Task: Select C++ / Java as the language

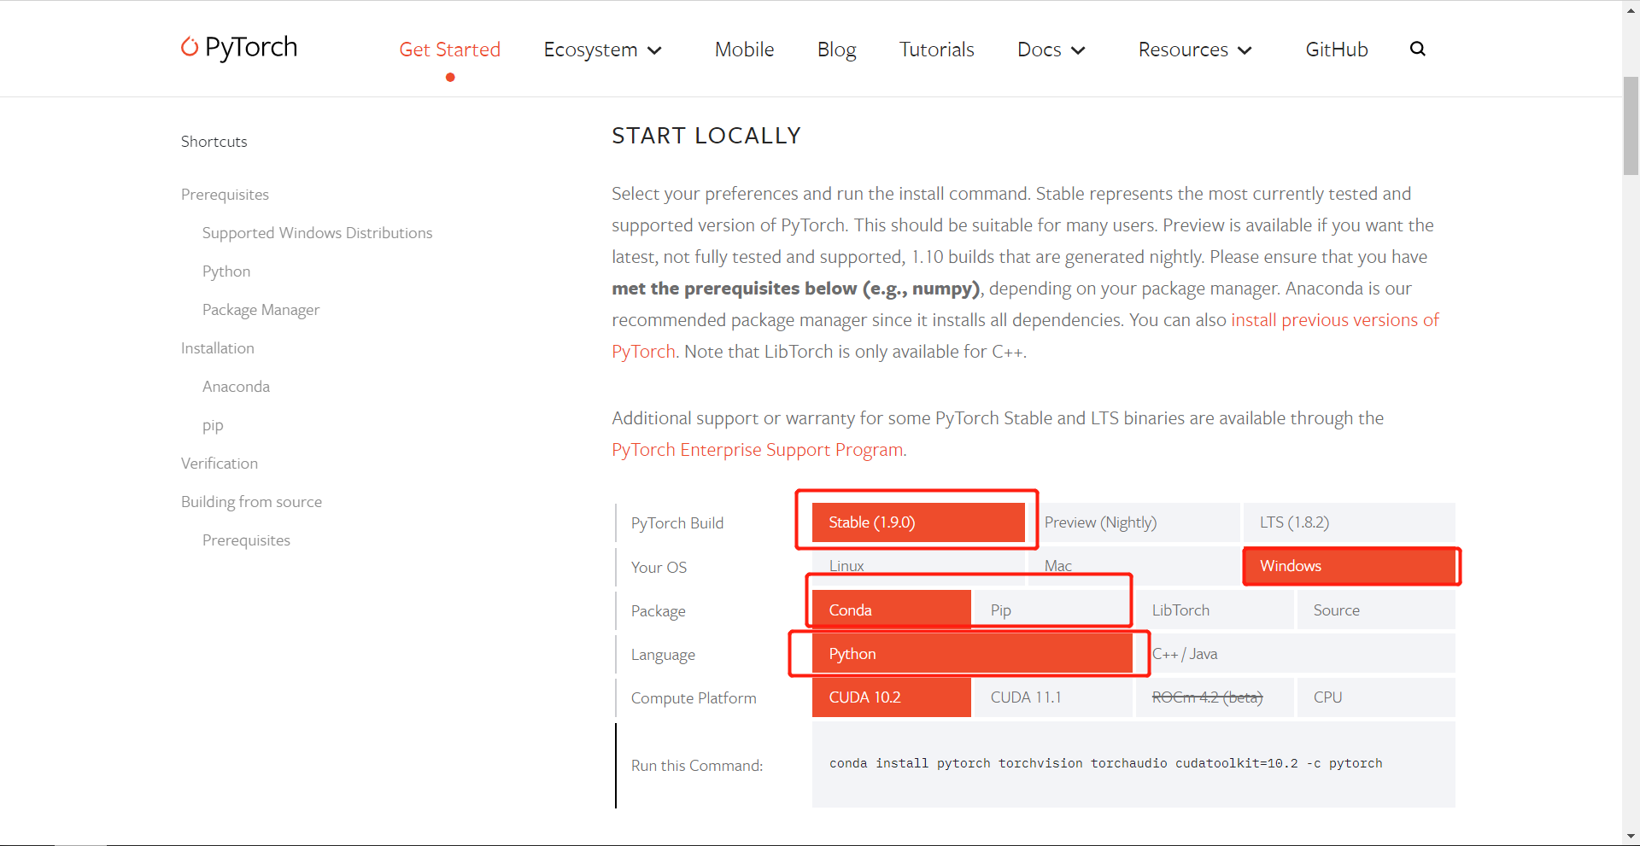Action: click(1296, 654)
